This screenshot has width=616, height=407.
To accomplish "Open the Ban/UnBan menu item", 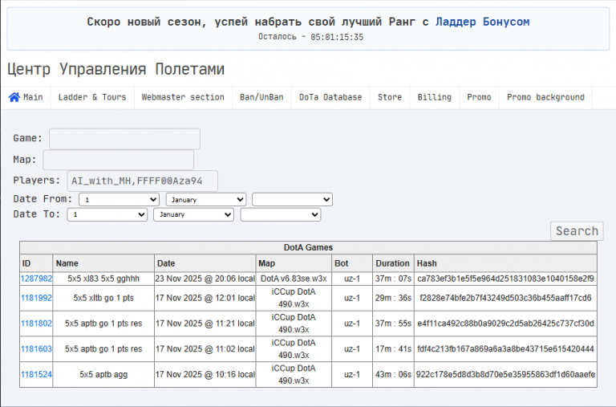I will [x=261, y=97].
